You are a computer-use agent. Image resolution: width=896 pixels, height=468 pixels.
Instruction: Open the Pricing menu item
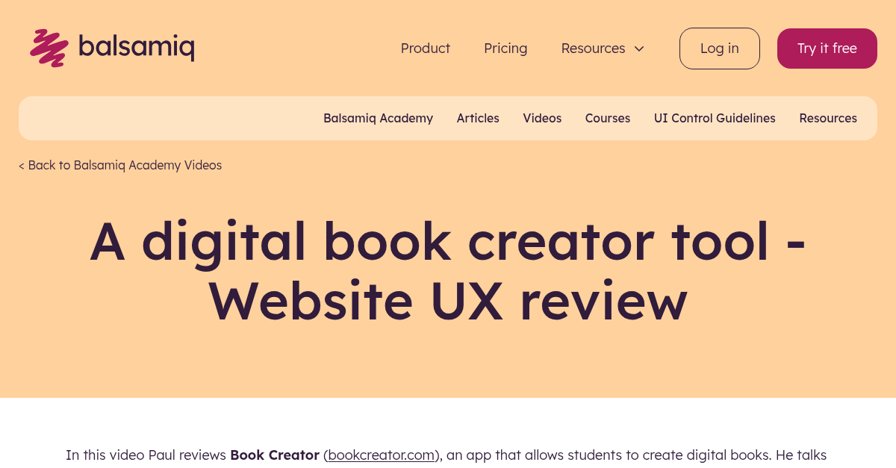tap(505, 48)
